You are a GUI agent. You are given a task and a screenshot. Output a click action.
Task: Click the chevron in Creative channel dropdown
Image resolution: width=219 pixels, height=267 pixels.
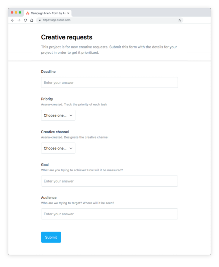click(x=71, y=148)
